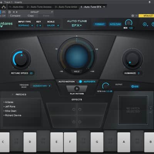The height and width of the screenshot is (154, 154).
Task: Click the lower small arrow beside the patch pad
Action: point(151,112)
